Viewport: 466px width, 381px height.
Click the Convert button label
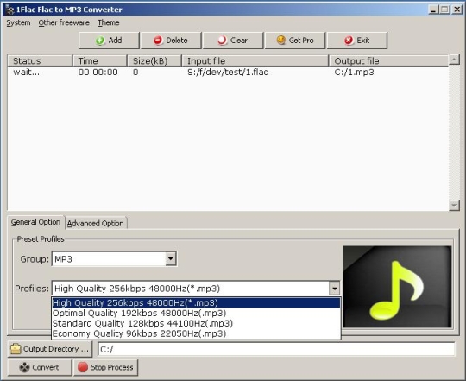pyautogui.click(x=46, y=367)
